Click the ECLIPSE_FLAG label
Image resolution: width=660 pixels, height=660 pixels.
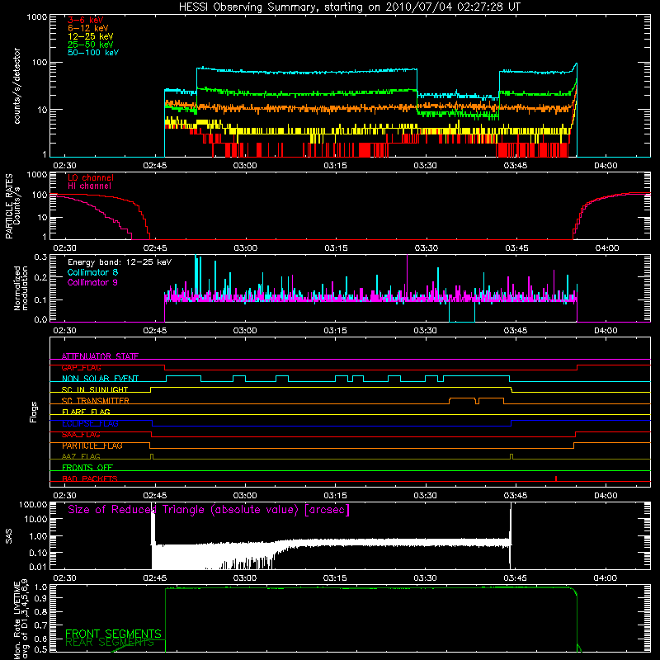[x=90, y=423]
